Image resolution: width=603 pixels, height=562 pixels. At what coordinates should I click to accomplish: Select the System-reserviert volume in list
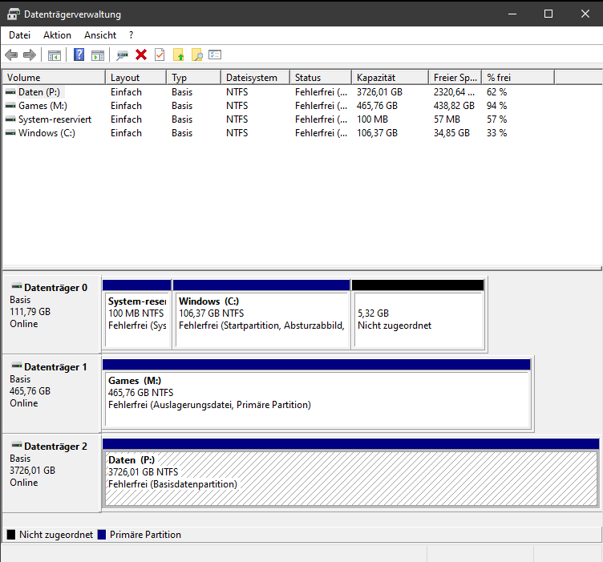click(55, 119)
